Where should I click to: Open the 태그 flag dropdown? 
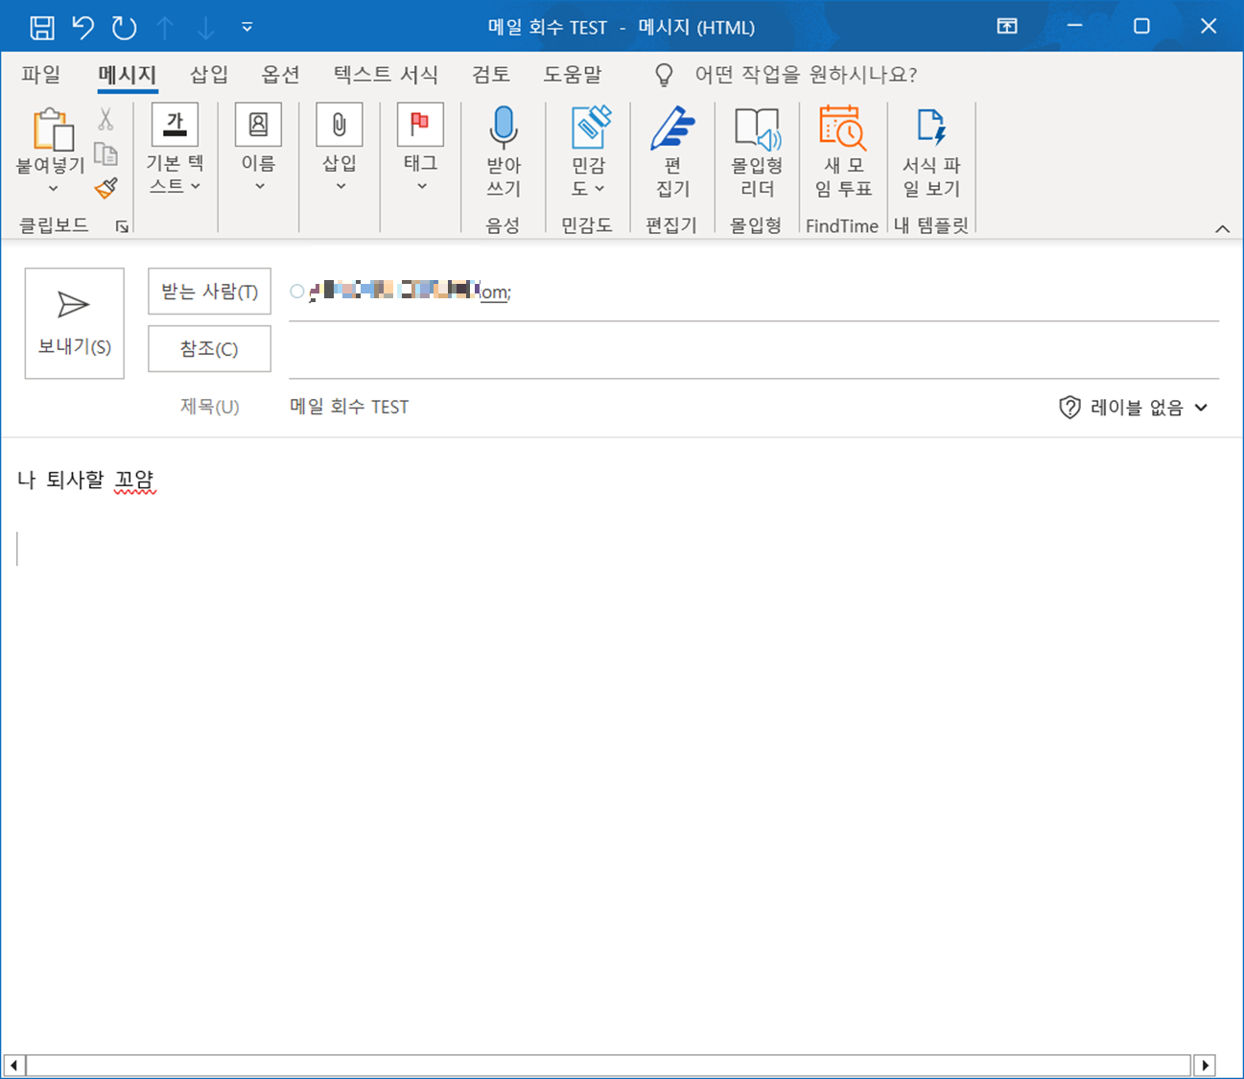[x=420, y=149]
